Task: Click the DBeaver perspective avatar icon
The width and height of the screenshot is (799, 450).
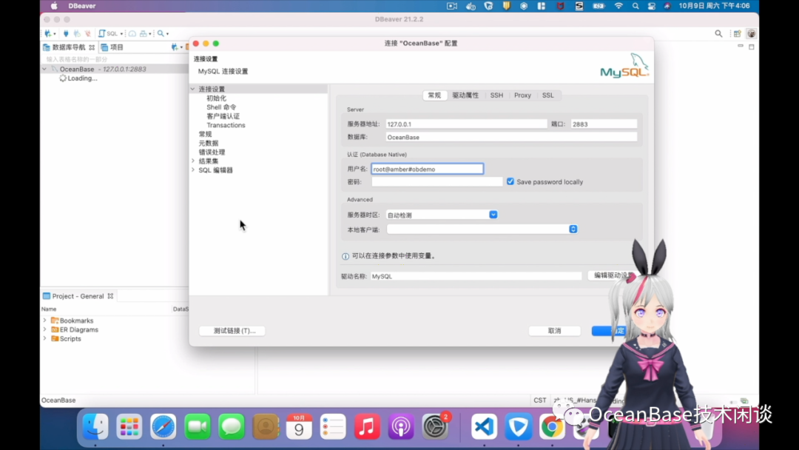Action: click(x=751, y=33)
